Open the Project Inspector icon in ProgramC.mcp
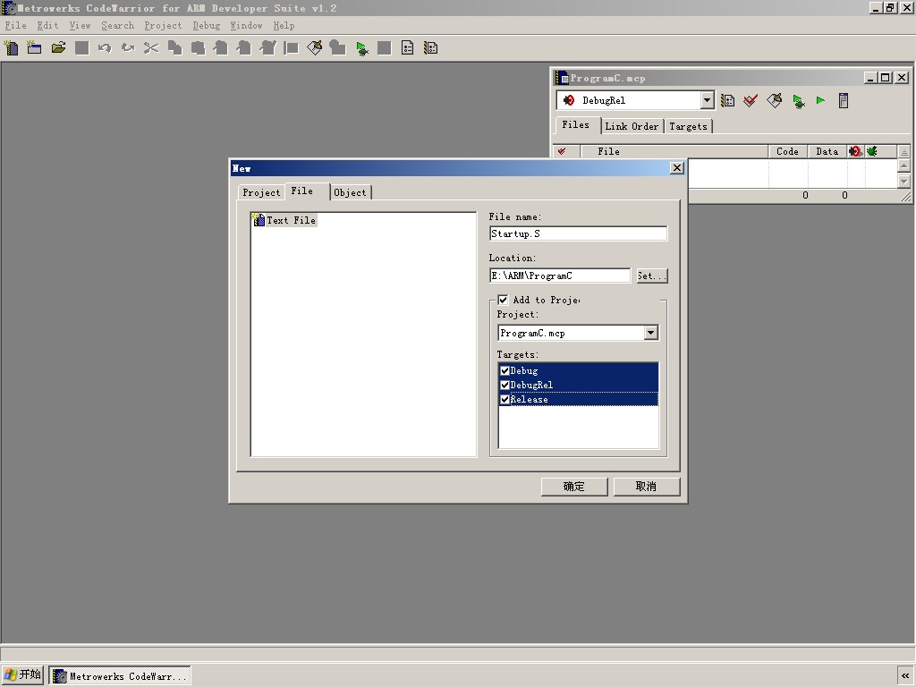The width and height of the screenshot is (916, 687). tap(844, 100)
